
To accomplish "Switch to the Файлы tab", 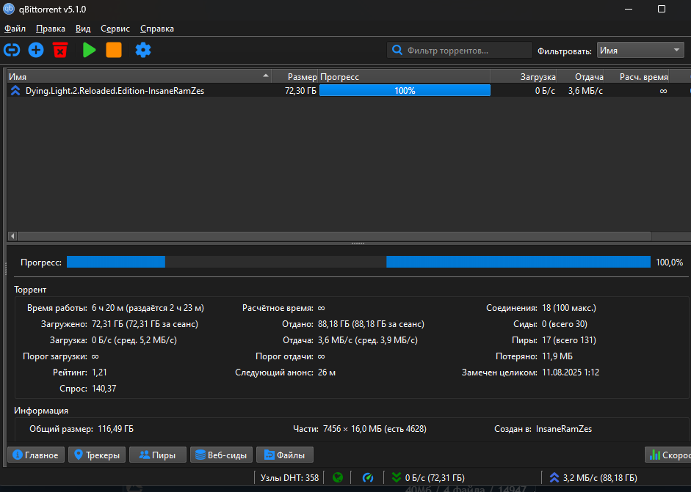I will [x=285, y=455].
